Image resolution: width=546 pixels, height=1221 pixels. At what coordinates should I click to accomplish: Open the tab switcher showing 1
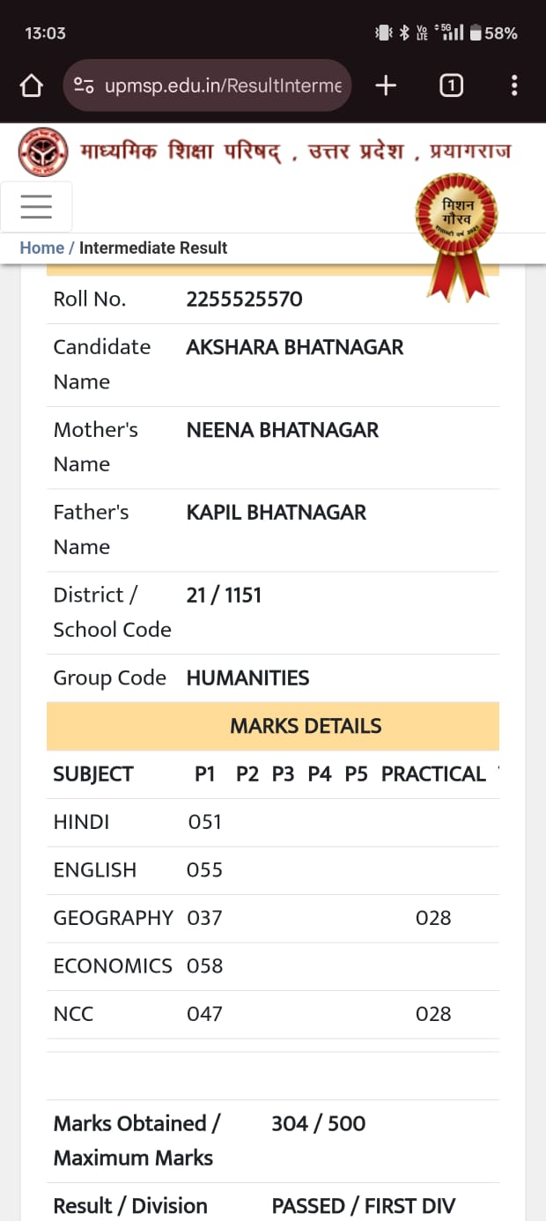[451, 85]
